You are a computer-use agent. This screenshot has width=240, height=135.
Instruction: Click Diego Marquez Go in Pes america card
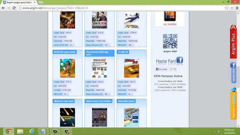94,94
